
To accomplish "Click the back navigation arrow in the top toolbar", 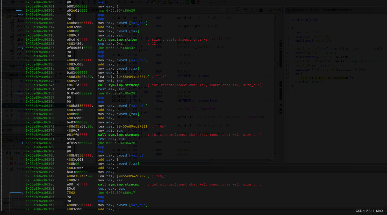I will coord(13,2).
